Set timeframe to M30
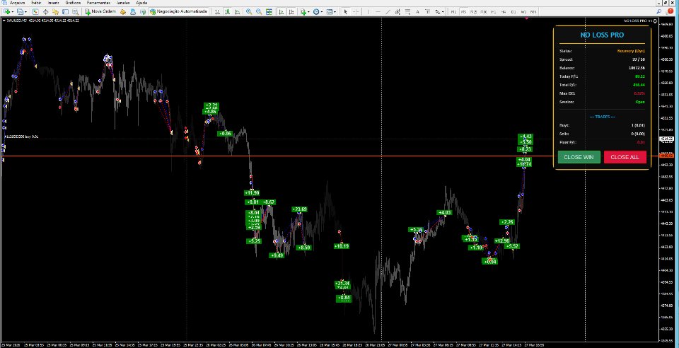Image resolution: width=679 pixels, height=348 pixels. tap(484, 12)
